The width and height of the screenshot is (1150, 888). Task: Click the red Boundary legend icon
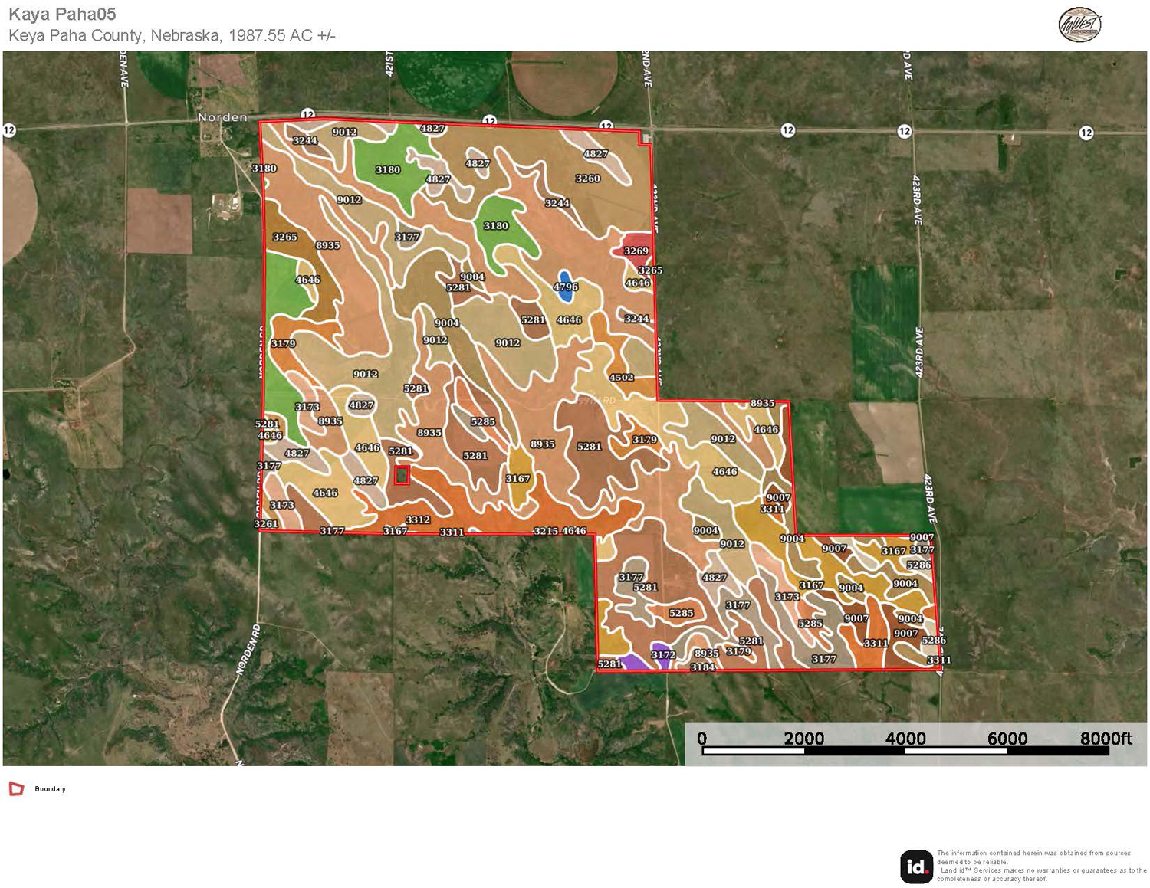[16, 788]
